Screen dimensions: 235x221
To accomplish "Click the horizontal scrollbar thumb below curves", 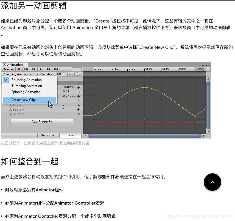I will point(145,136).
